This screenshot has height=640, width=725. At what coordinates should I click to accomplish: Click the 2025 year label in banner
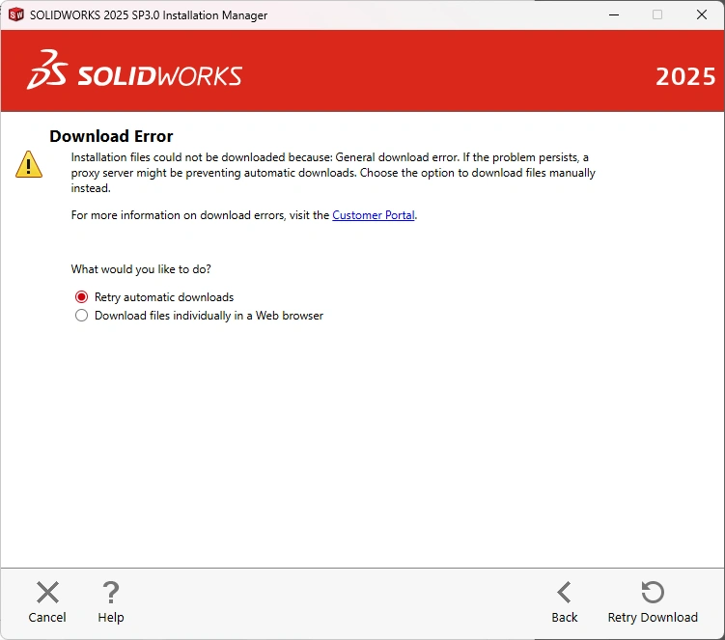(685, 76)
